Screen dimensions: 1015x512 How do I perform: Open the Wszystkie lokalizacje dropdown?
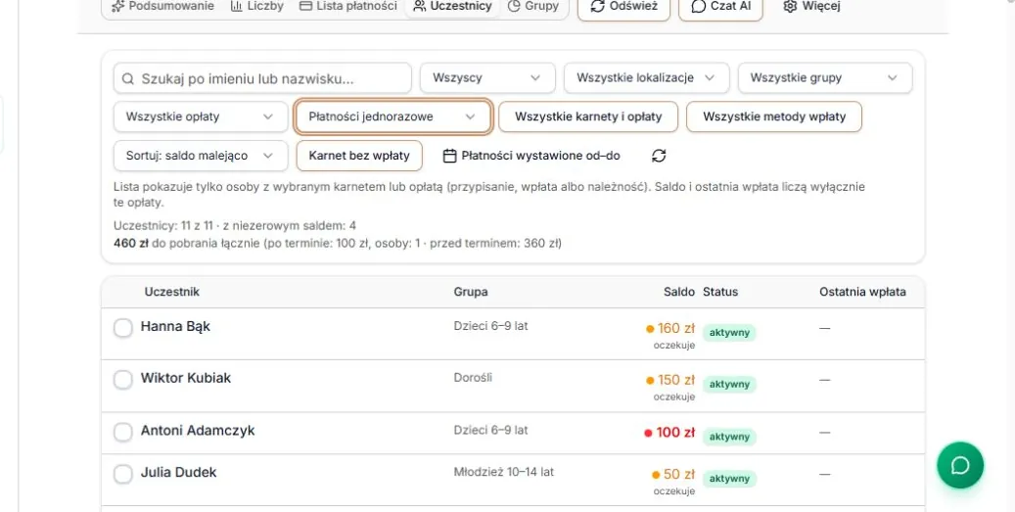(647, 77)
